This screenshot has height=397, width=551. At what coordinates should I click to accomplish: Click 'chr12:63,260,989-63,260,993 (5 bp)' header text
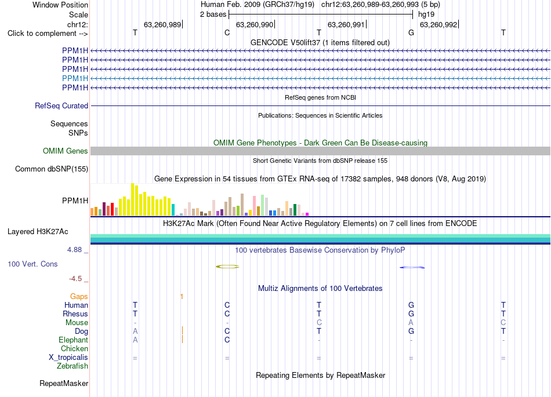pyautogui.click(x=380, y=5)
